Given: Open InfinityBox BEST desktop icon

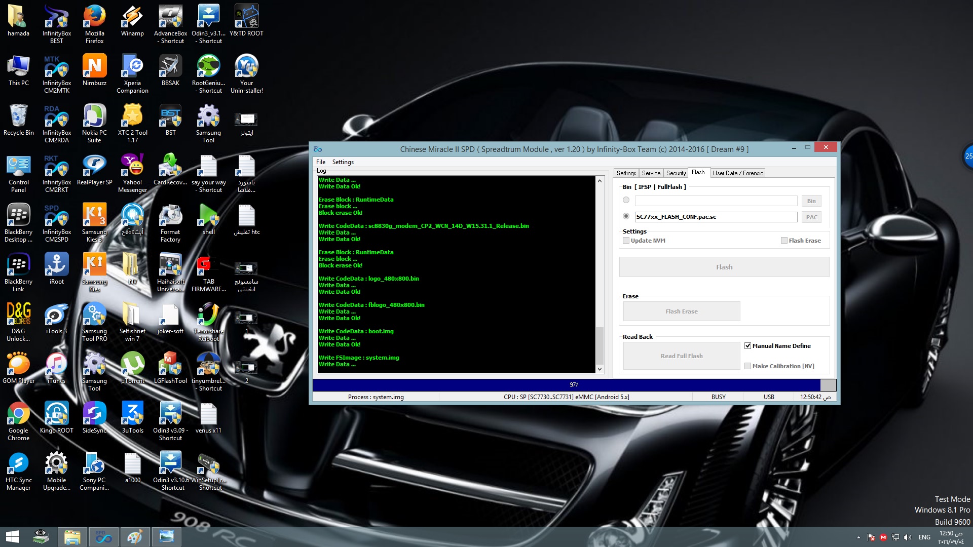Looking at the screenshot, I should tap(56, 24).
